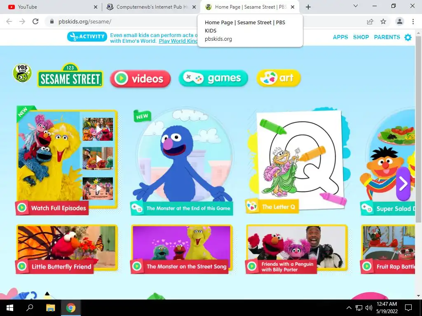Open the volume icon in system tray
This screenshot has height=316, width=422.
369,308
